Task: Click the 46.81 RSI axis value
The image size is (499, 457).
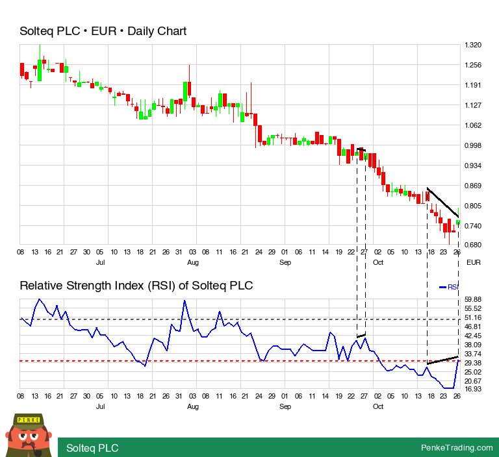Action: tap(473, 327)
